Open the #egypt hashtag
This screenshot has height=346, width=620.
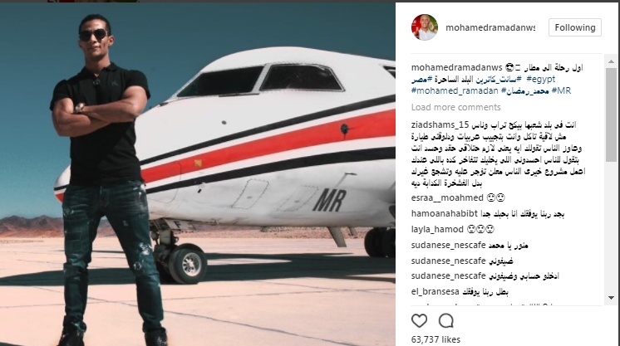pyautogui.click(x=541, y=79)
